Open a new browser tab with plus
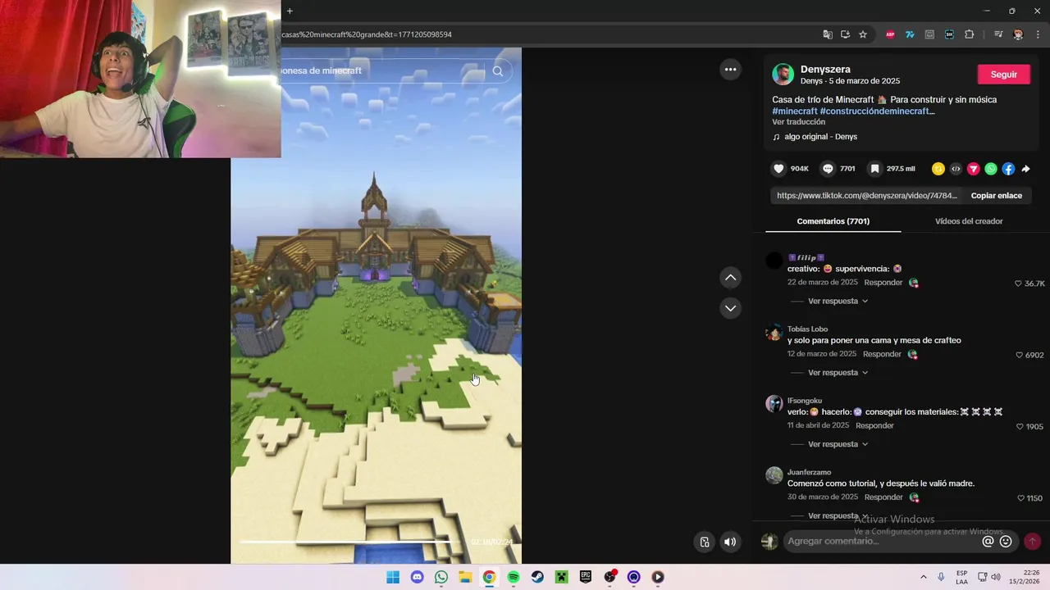Screen dimensions: 1050x590 (290, 11)
